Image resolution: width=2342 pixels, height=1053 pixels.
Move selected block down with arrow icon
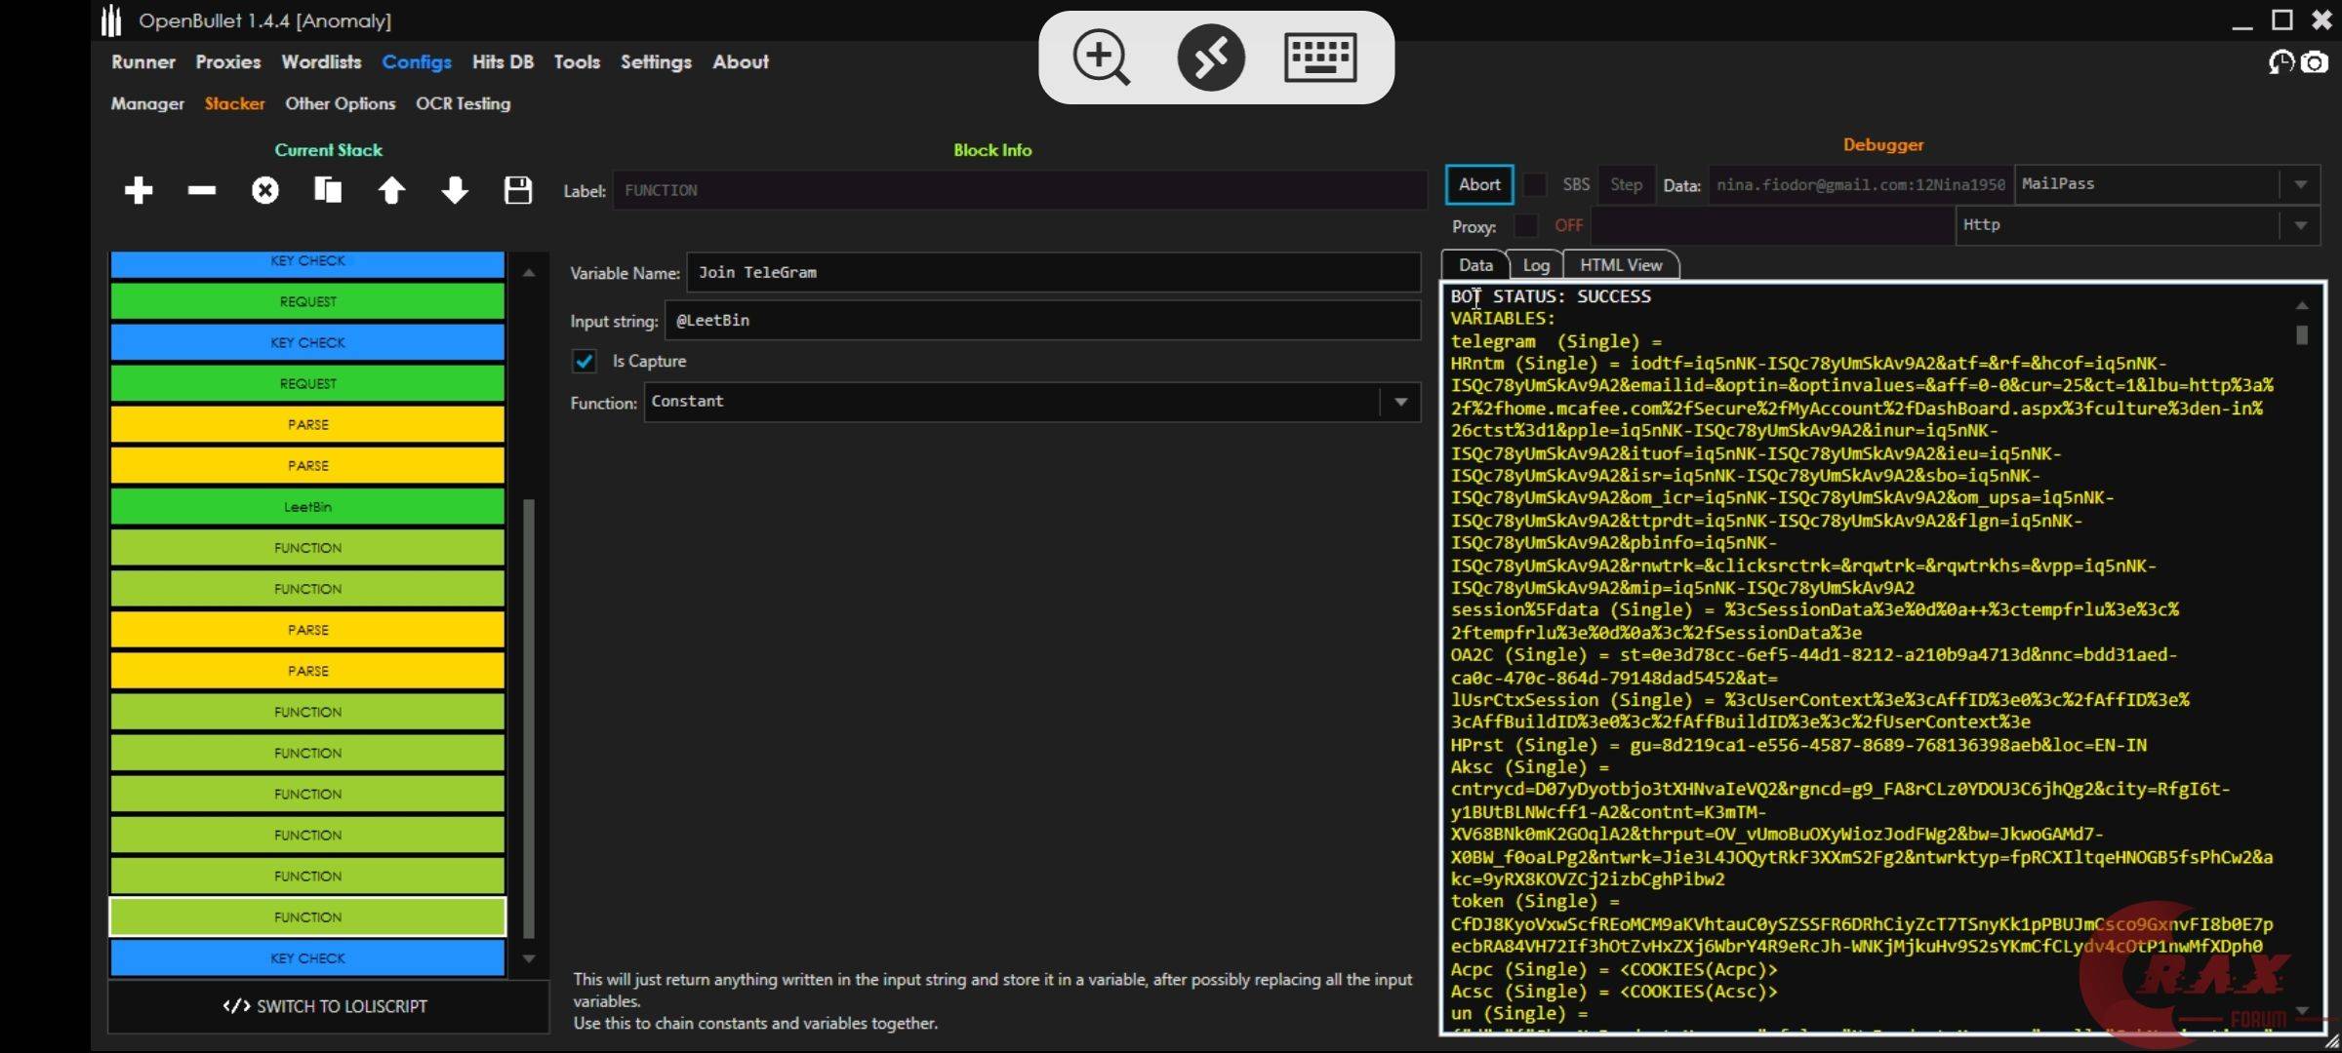pyautogui.click(x=455, y=190)
